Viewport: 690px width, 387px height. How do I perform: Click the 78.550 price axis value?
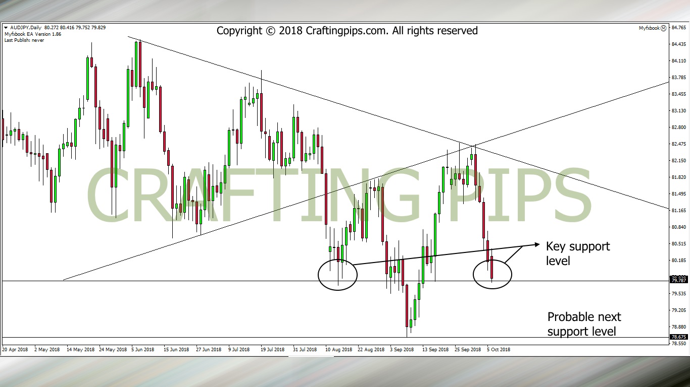[678, 344]
